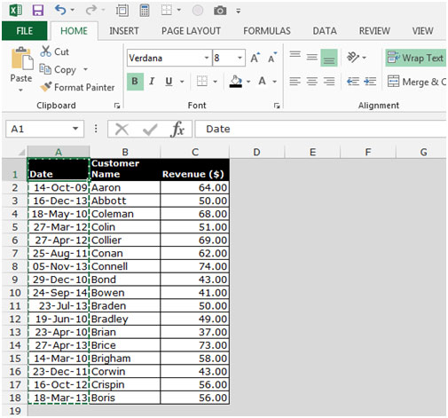Click the Center align icon

pyautogui.click(x=311, y=81)
